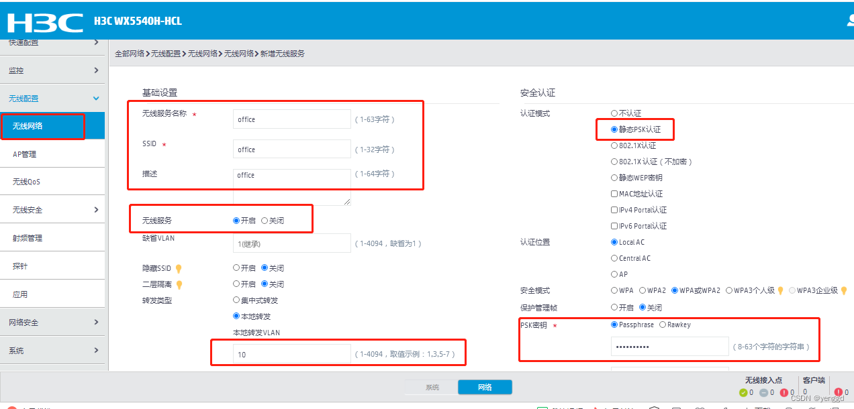
Task: Click the gray offline AP count icon
Action: (763, 392)
